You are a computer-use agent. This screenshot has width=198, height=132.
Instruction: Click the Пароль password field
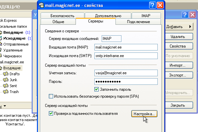pos(126,82)
